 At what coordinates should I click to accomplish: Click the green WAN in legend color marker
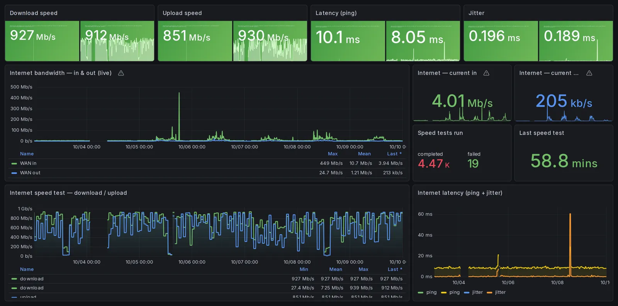point(14,163)
